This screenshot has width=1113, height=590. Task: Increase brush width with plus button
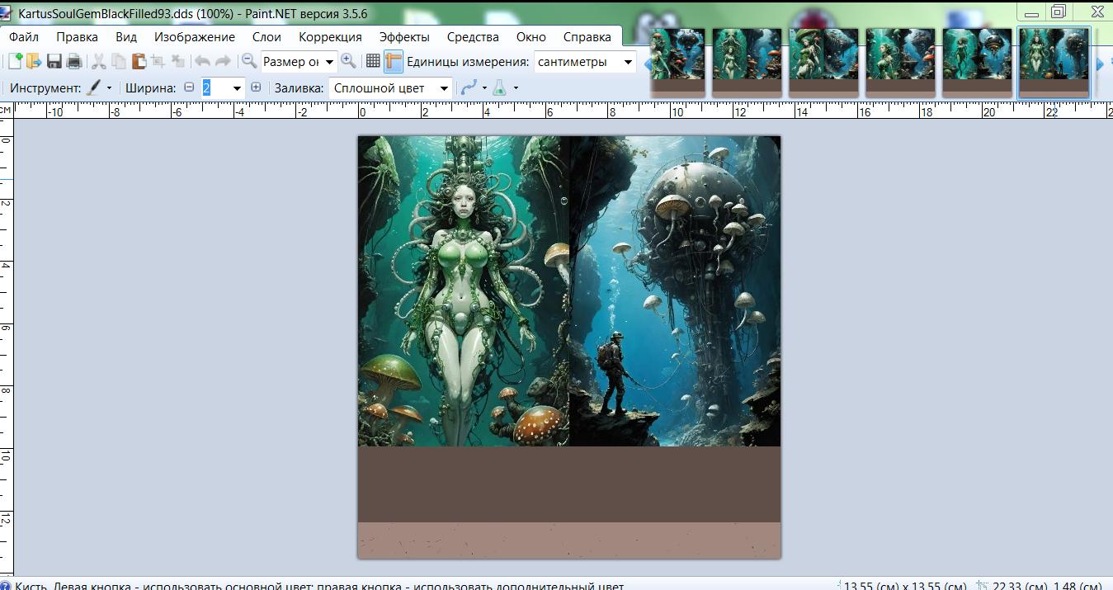point(256,87)
